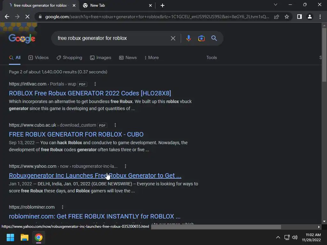Click the 'Page 2 of about 1,640,000 results' text
Viewport: 327px width, 245px height.
58,72
